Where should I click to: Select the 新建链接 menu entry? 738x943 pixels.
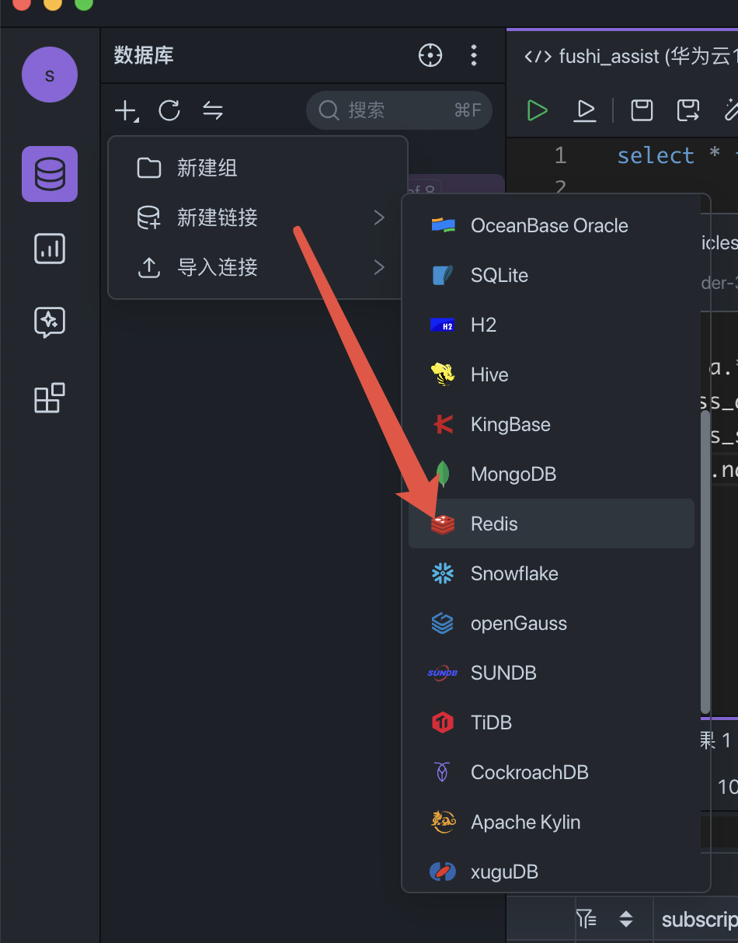click(x=258, y=217)
